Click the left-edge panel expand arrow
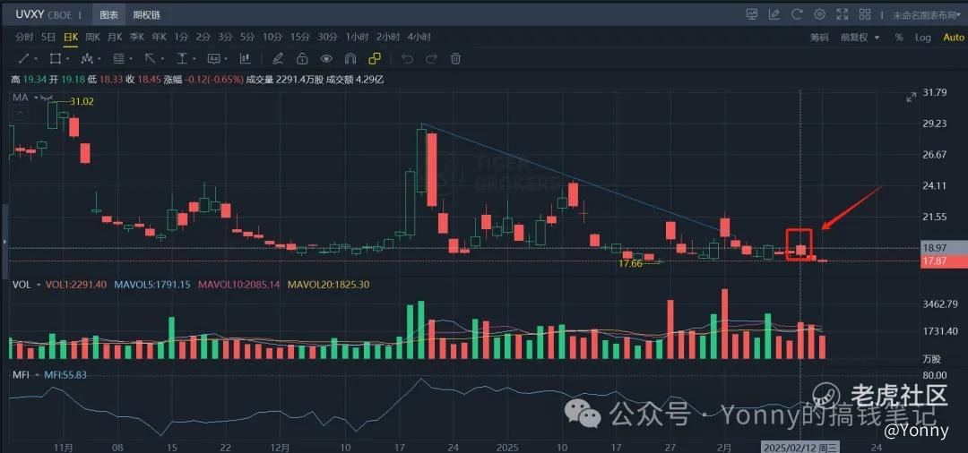 [5, 240]
